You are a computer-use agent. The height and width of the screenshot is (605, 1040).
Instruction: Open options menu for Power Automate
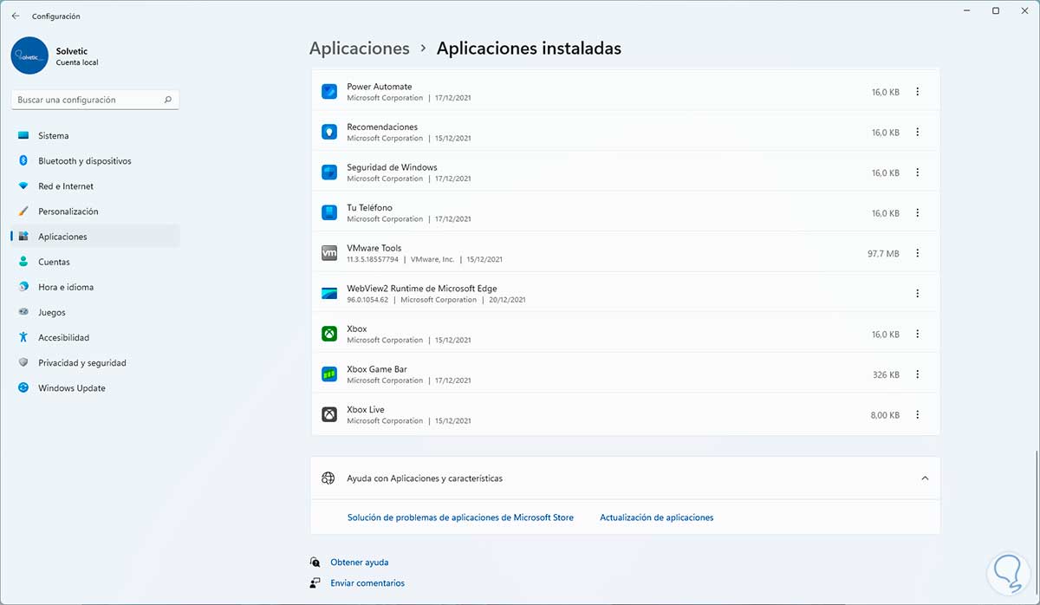918,92
